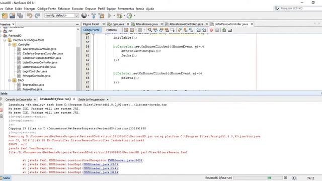Start the Debug Project icon
Viewport: 322px width, 181px height.
tap(119, 16)
